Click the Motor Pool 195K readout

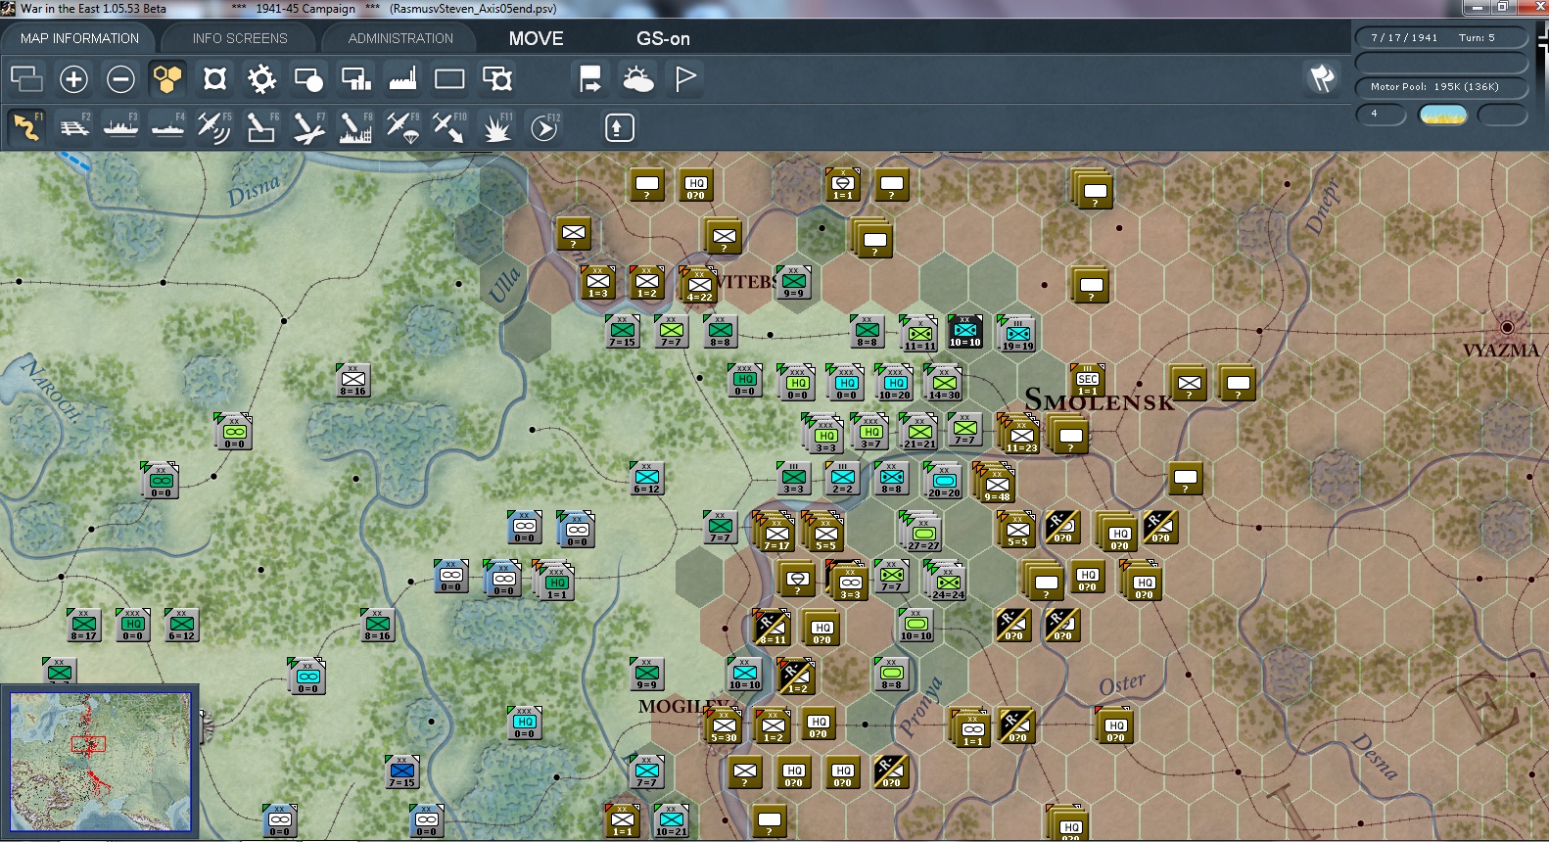coord(1440,86)
